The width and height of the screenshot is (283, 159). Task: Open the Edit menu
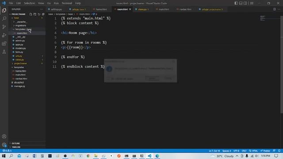click(x=18, y=3)
